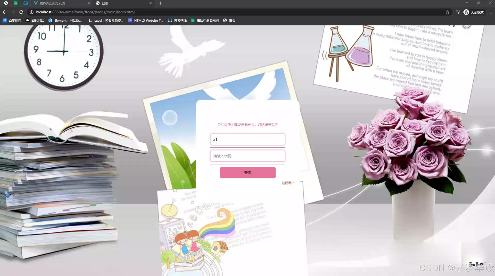This screenshot has height=276, width=495.
Task: Open the 百度翻译 bookmark
Action: pos(12,20)
